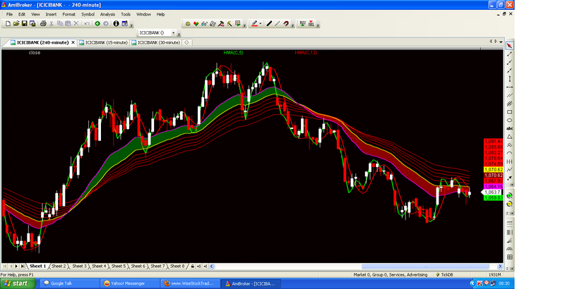Toggle the red magnet snap icon
The height and width of the screenshot is (289, 565).
286,24
